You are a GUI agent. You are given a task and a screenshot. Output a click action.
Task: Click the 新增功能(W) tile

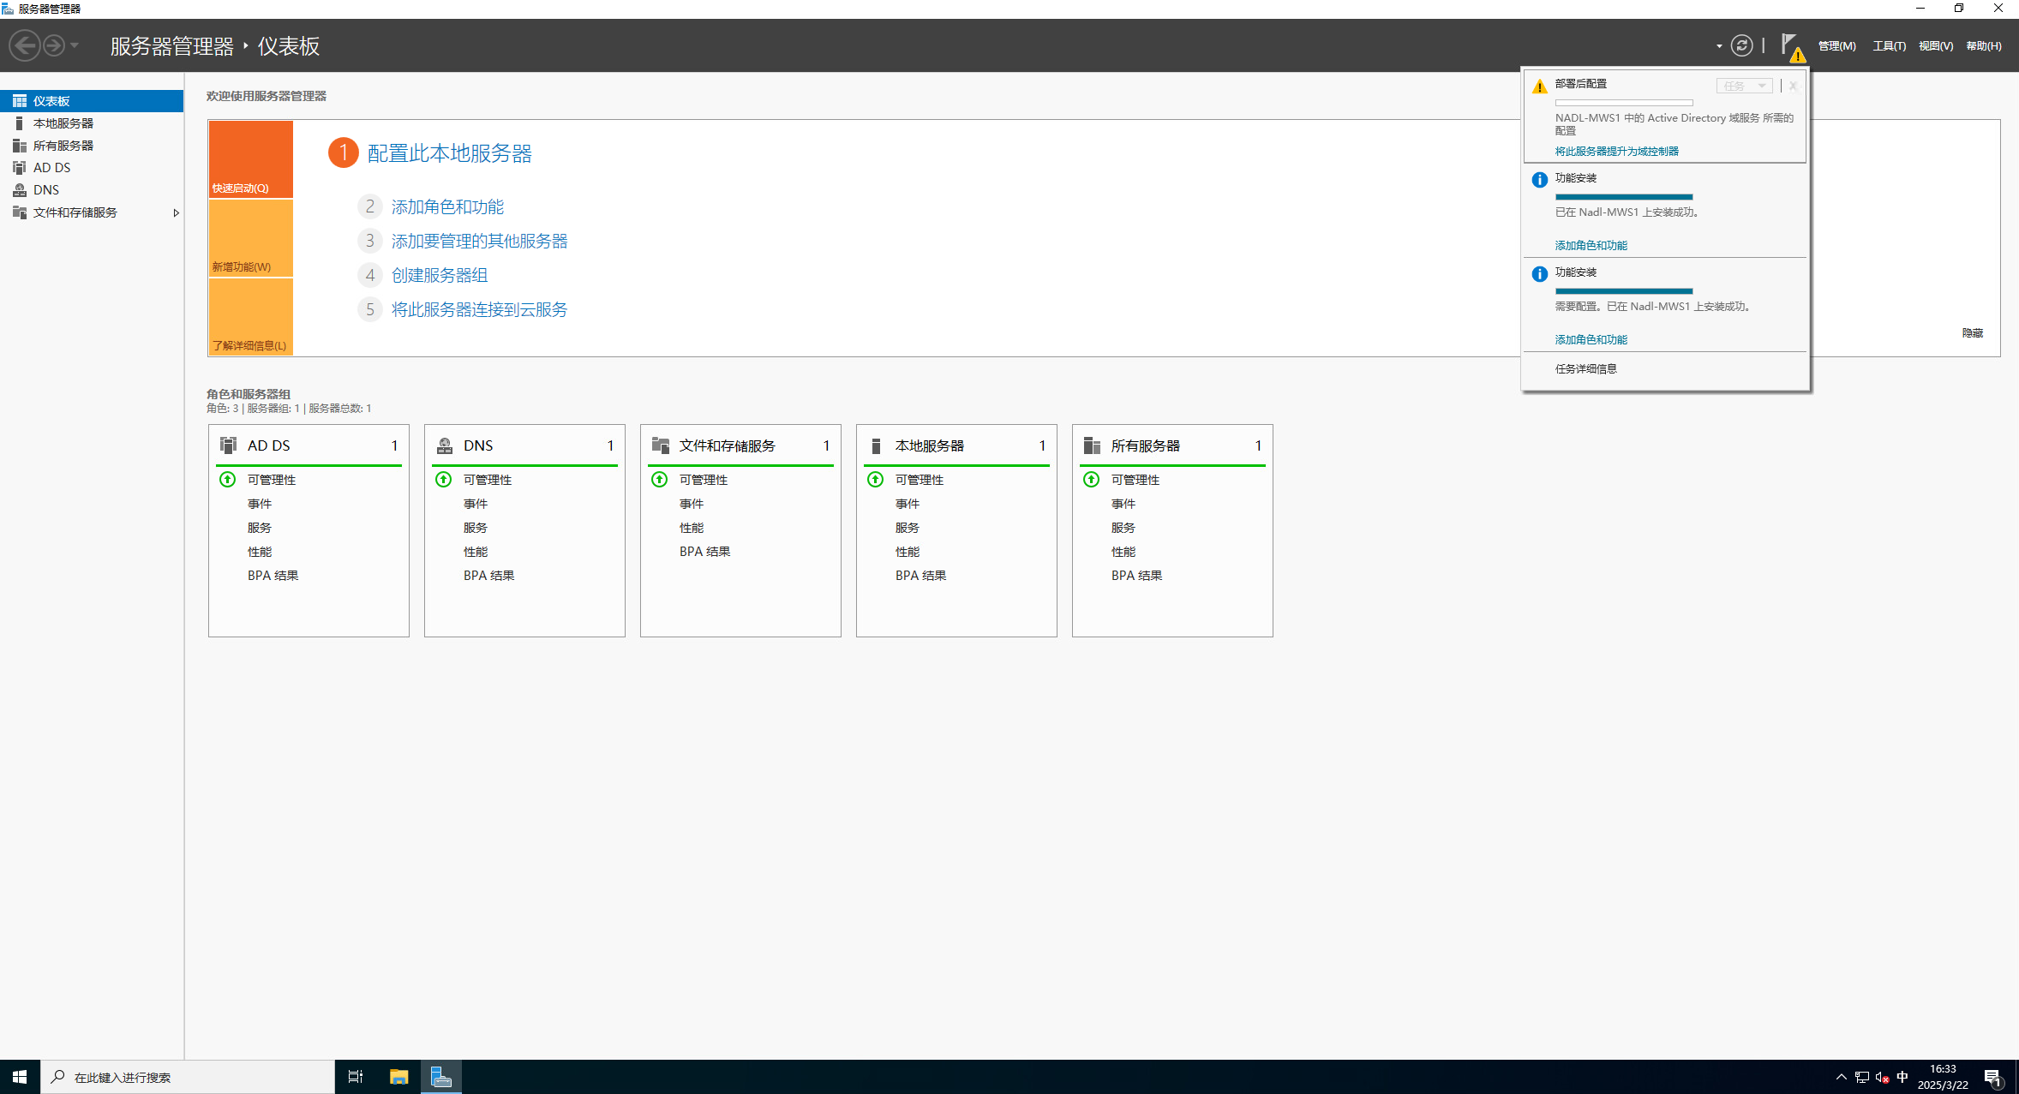tap(251, 238)
